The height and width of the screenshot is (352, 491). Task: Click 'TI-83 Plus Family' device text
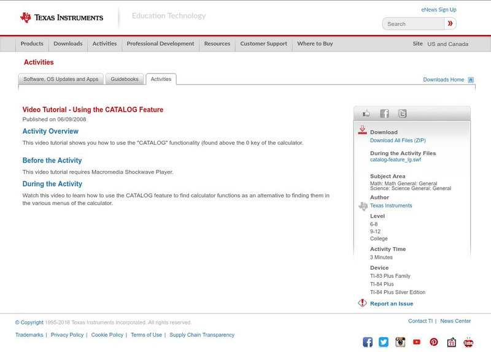(x=390, y=276)
